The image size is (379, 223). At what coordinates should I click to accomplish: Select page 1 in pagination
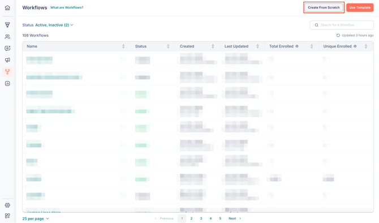coord(182,218)
